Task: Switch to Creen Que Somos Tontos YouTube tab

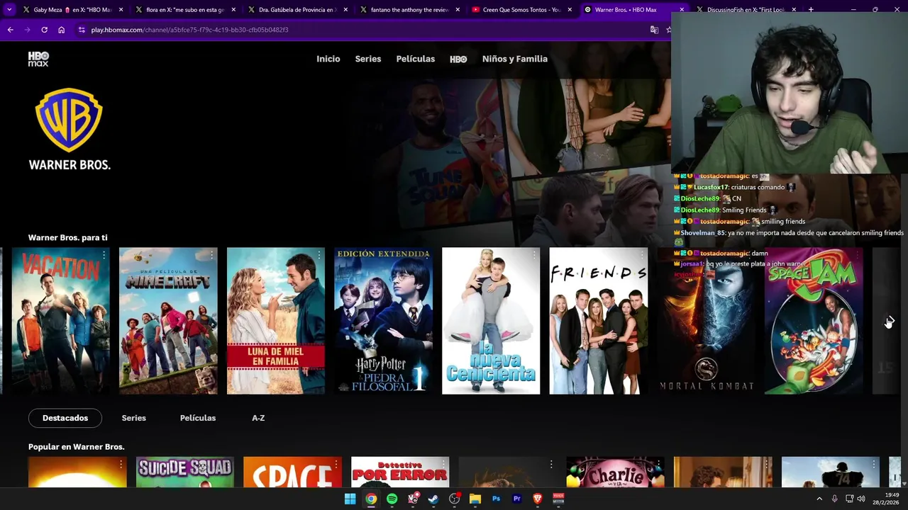Action: click(x=521, y=10)
